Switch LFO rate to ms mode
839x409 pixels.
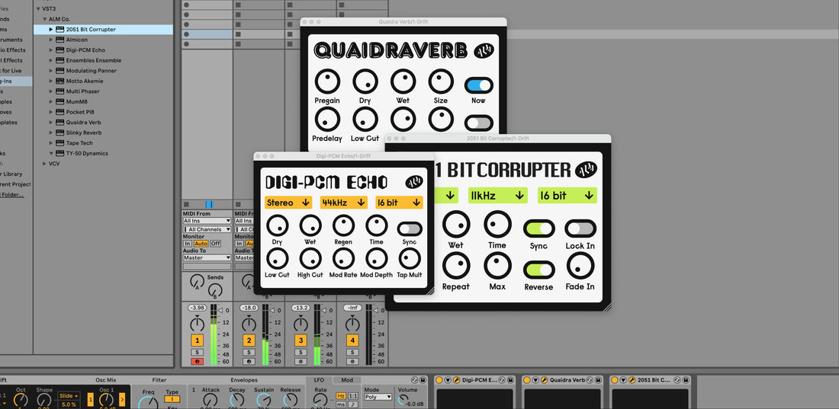click(341, 404)
